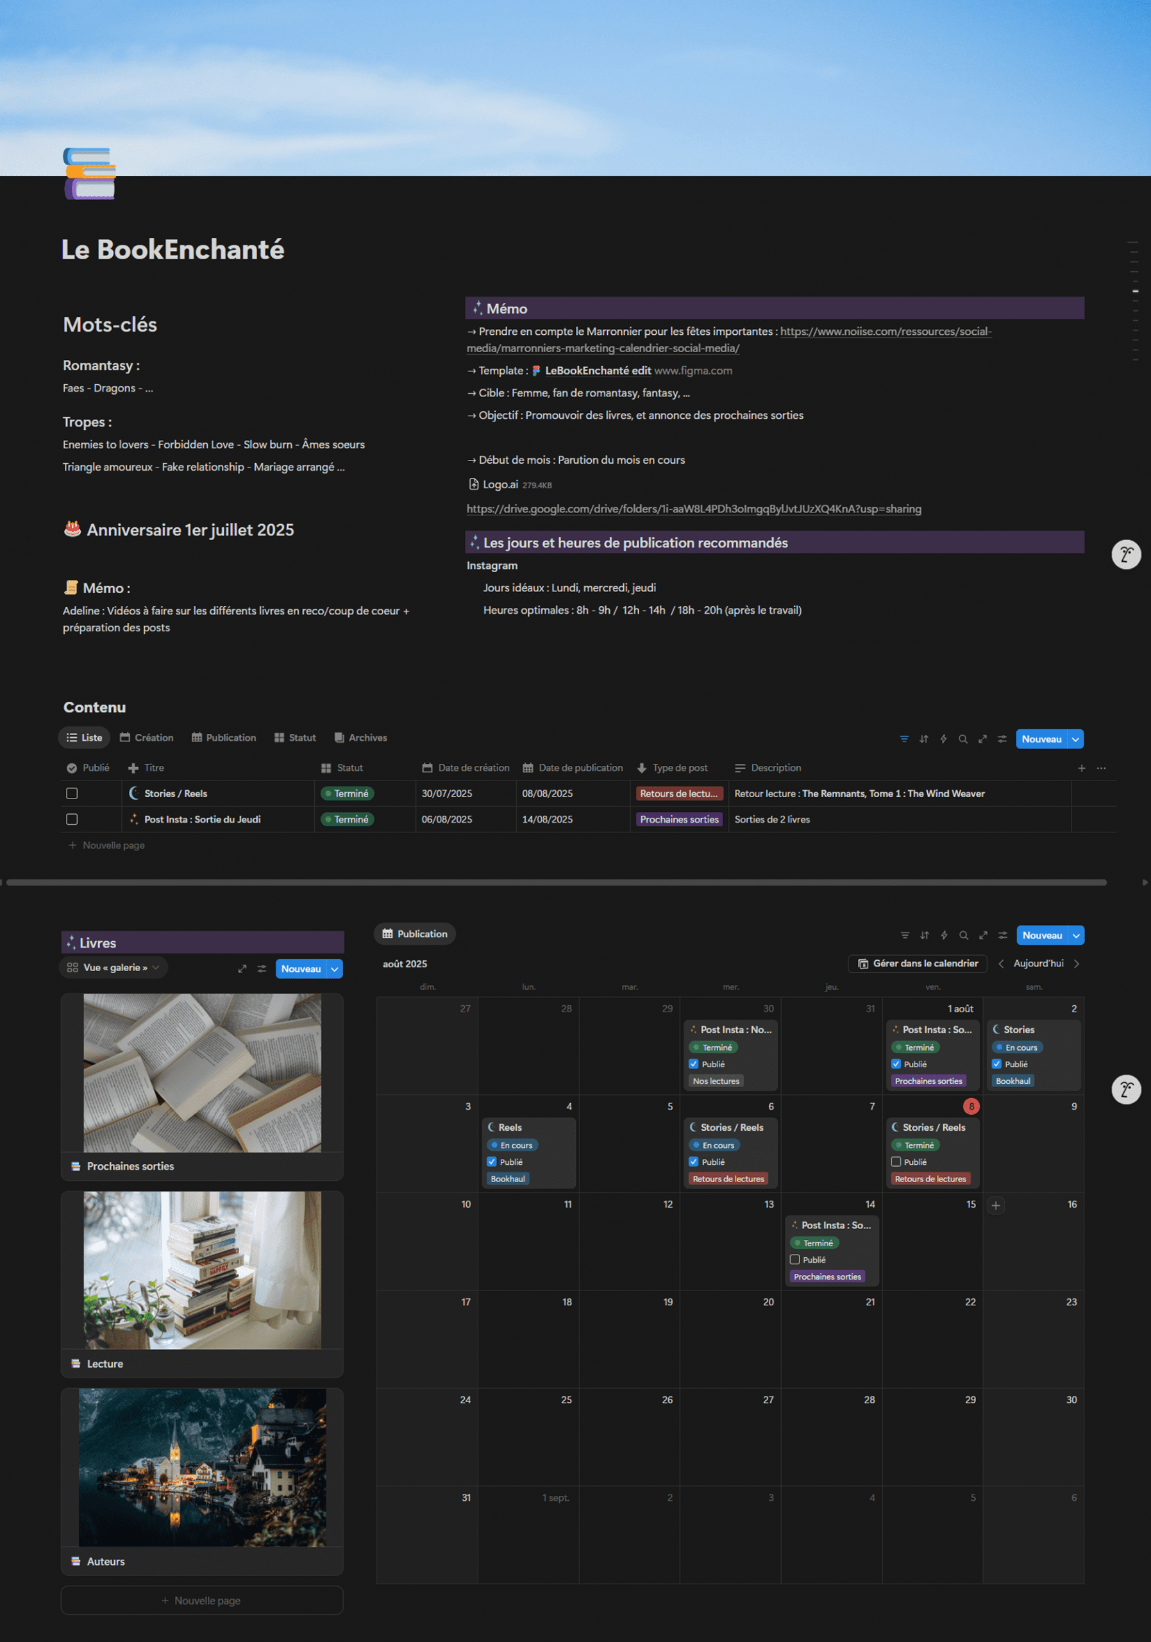Open Nouveau dropdown arrow in Livres section
Screen dimensions: 1151x1642
335,969
